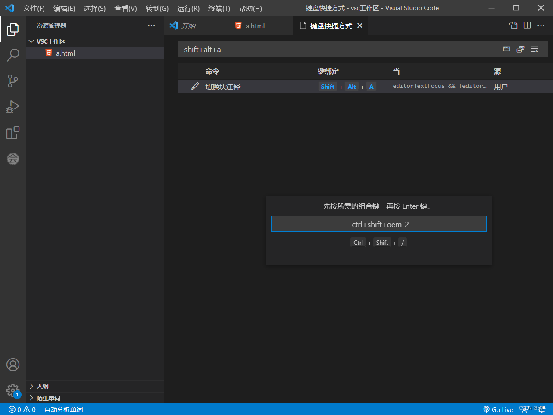Open the 转到(G) menu
Image resolution: width=553 pixels, height=415 pixels.
157,8
